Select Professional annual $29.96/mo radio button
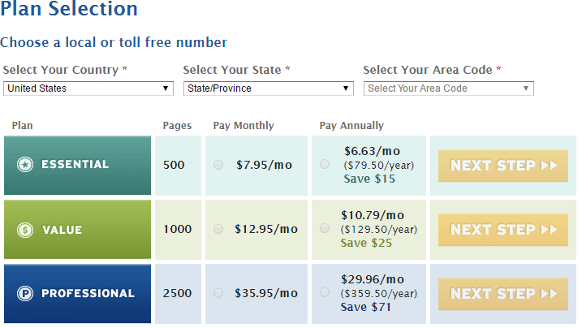 [325, 292]
